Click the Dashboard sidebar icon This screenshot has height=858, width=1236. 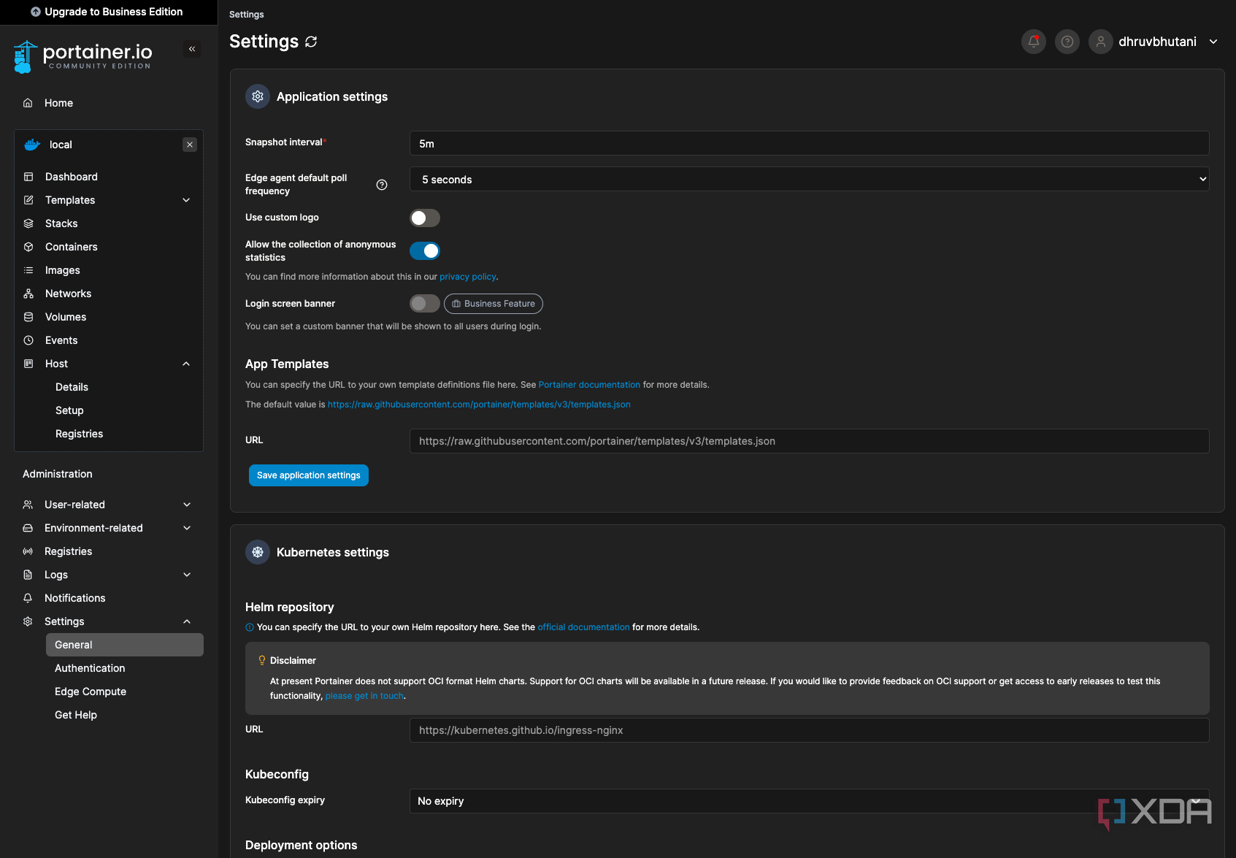click(28, 177)
